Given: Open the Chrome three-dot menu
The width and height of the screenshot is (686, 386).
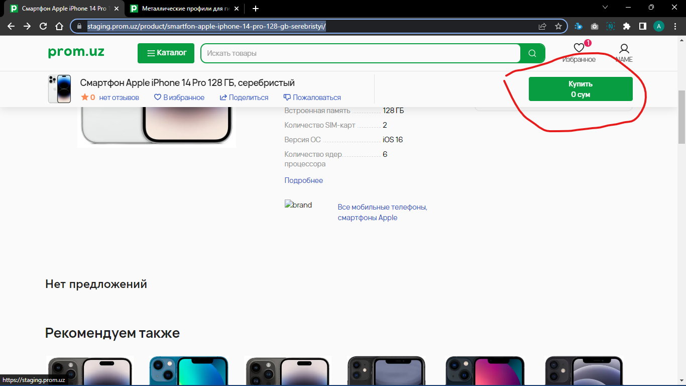Looking at the screenshot, I should (x=675, y=26).
